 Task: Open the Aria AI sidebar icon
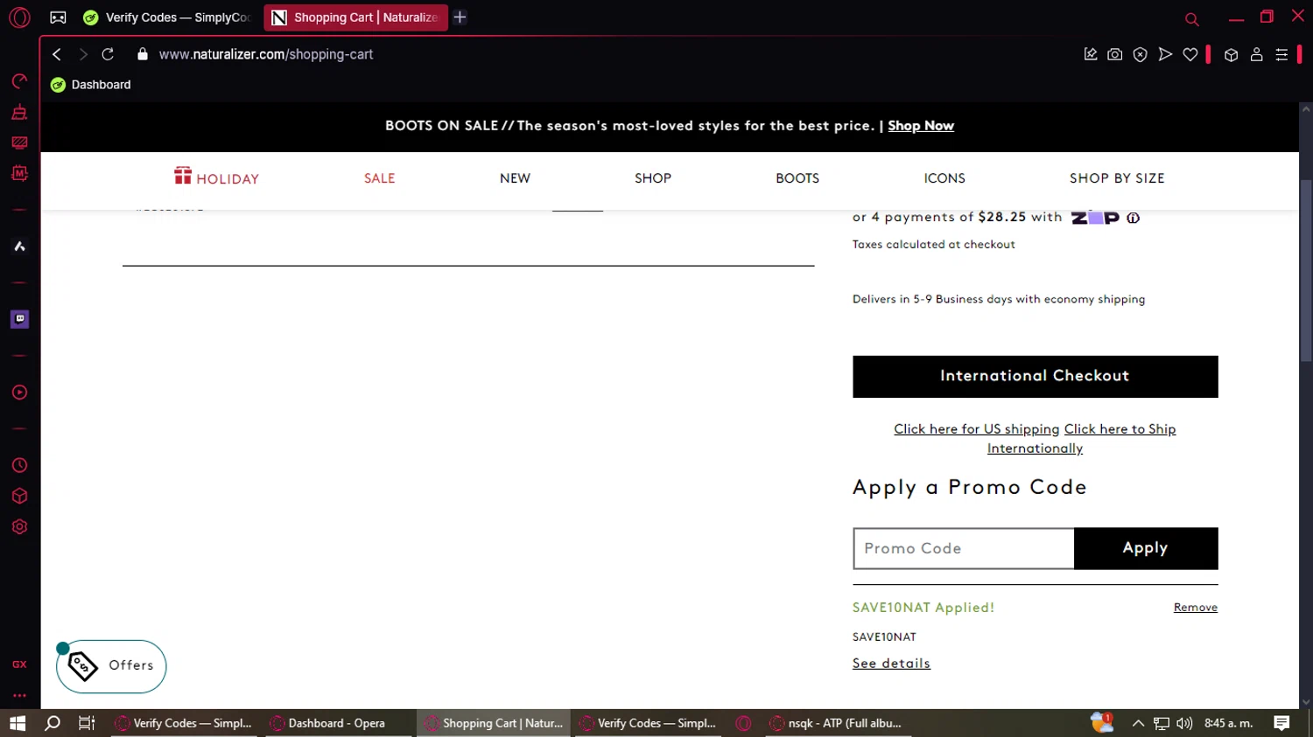[x=19, y=247]
